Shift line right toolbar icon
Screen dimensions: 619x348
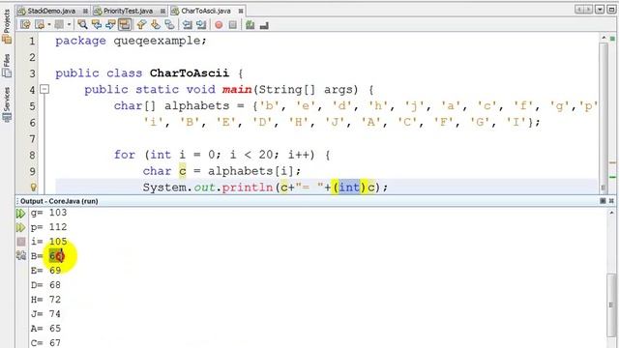pos(201,25)
